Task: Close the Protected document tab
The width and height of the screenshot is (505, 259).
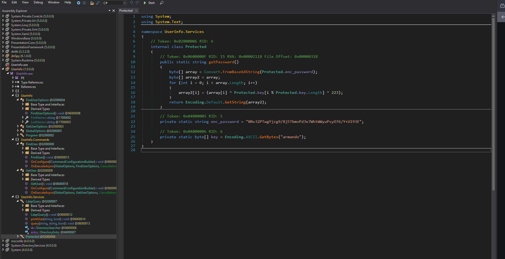Action: (136, 11)
